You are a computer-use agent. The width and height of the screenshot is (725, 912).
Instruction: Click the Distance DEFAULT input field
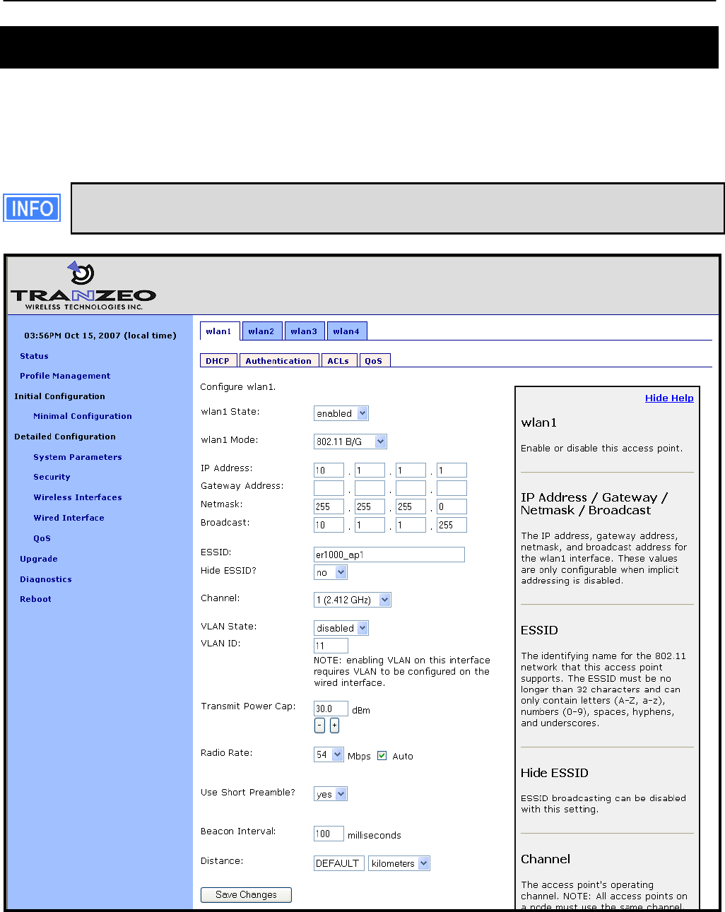pyautogui.click(x=339, y=863)
